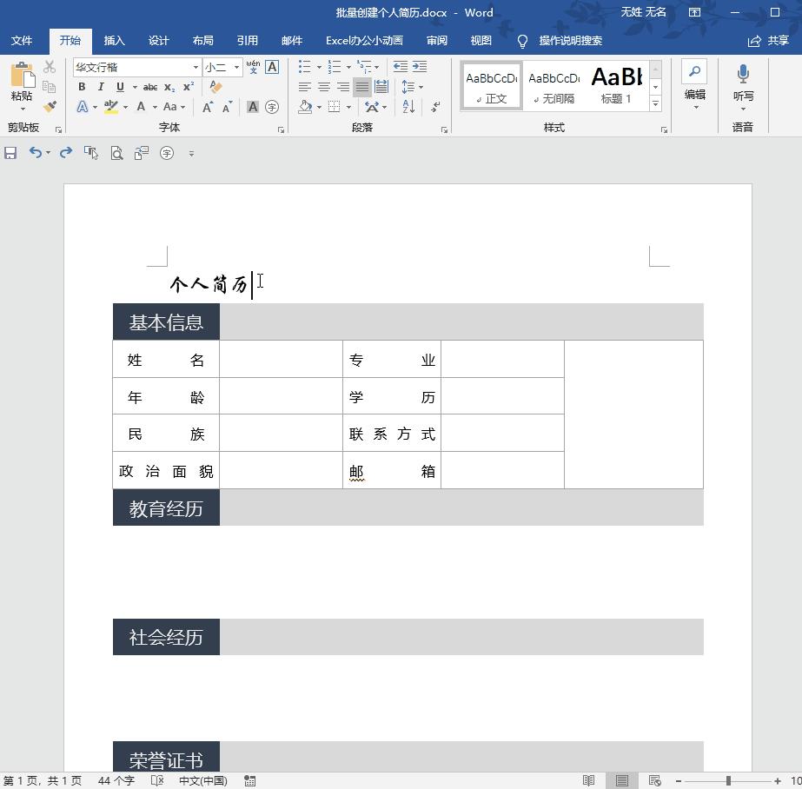The width and height of the screenshot is (802, 789).
Task: Open the font name dropdown
Action: [196, 67]
